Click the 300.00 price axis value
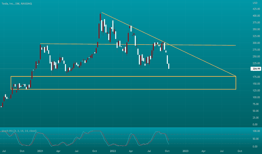This screenshot has width=262, height=154. (256, 43)
